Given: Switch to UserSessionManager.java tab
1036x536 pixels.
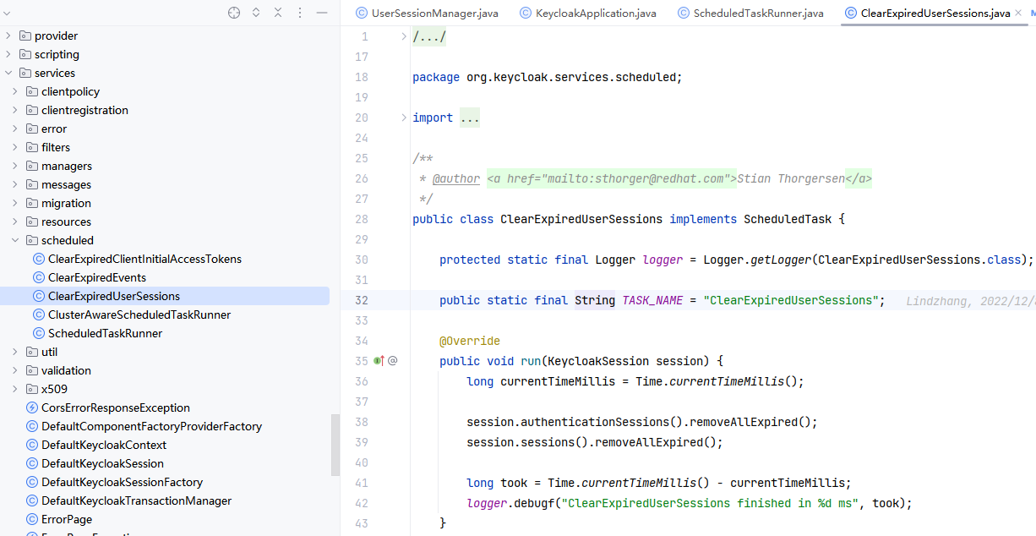Looking at the screenshot, I should click(427, 13).
